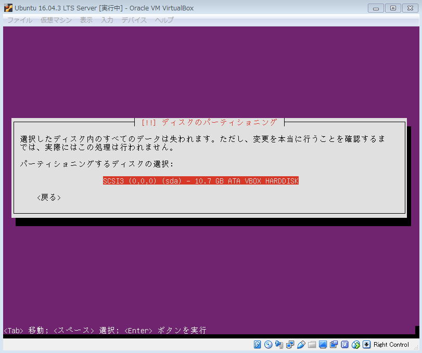Image resolution: width=422 pixels, height=353 pixels.
Task: Click the mouse integration status icon
Action: [x=356, y=345]
